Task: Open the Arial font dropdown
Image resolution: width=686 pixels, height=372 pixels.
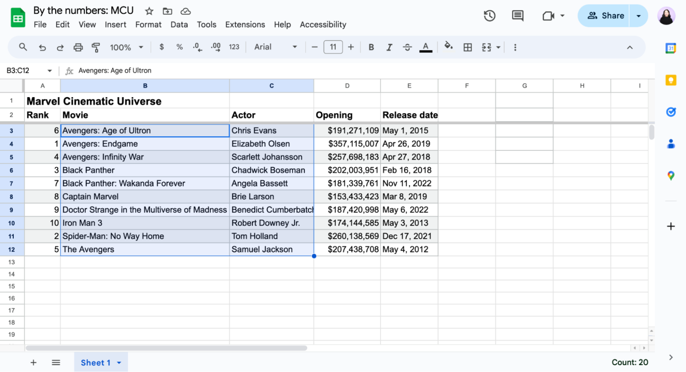Action: pyautogui.click(x=275, y=47)
